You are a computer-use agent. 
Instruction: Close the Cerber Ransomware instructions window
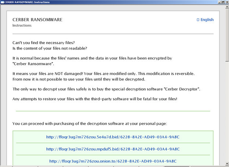(x=227, y=2)
